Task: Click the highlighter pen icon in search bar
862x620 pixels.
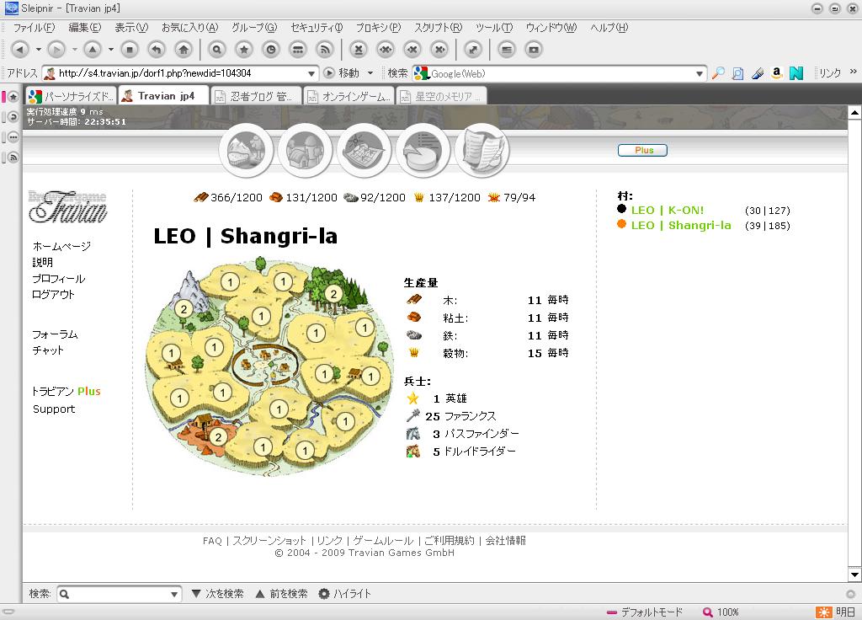Action: (758, 73)
